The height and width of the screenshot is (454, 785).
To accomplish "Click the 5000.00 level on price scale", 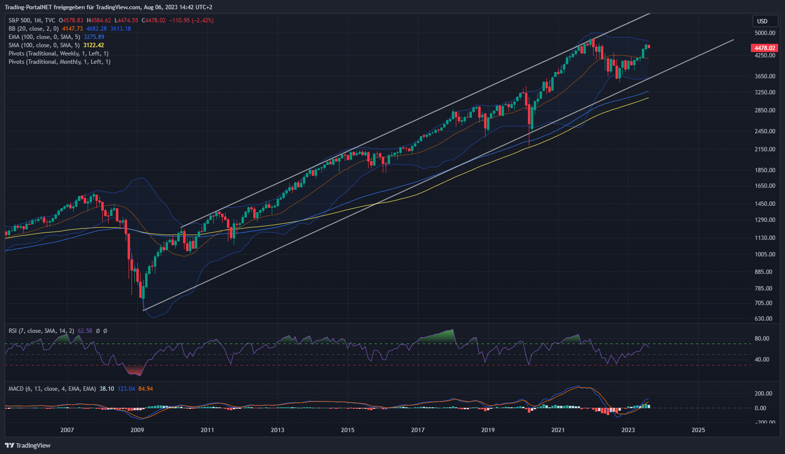I will 765,33.
